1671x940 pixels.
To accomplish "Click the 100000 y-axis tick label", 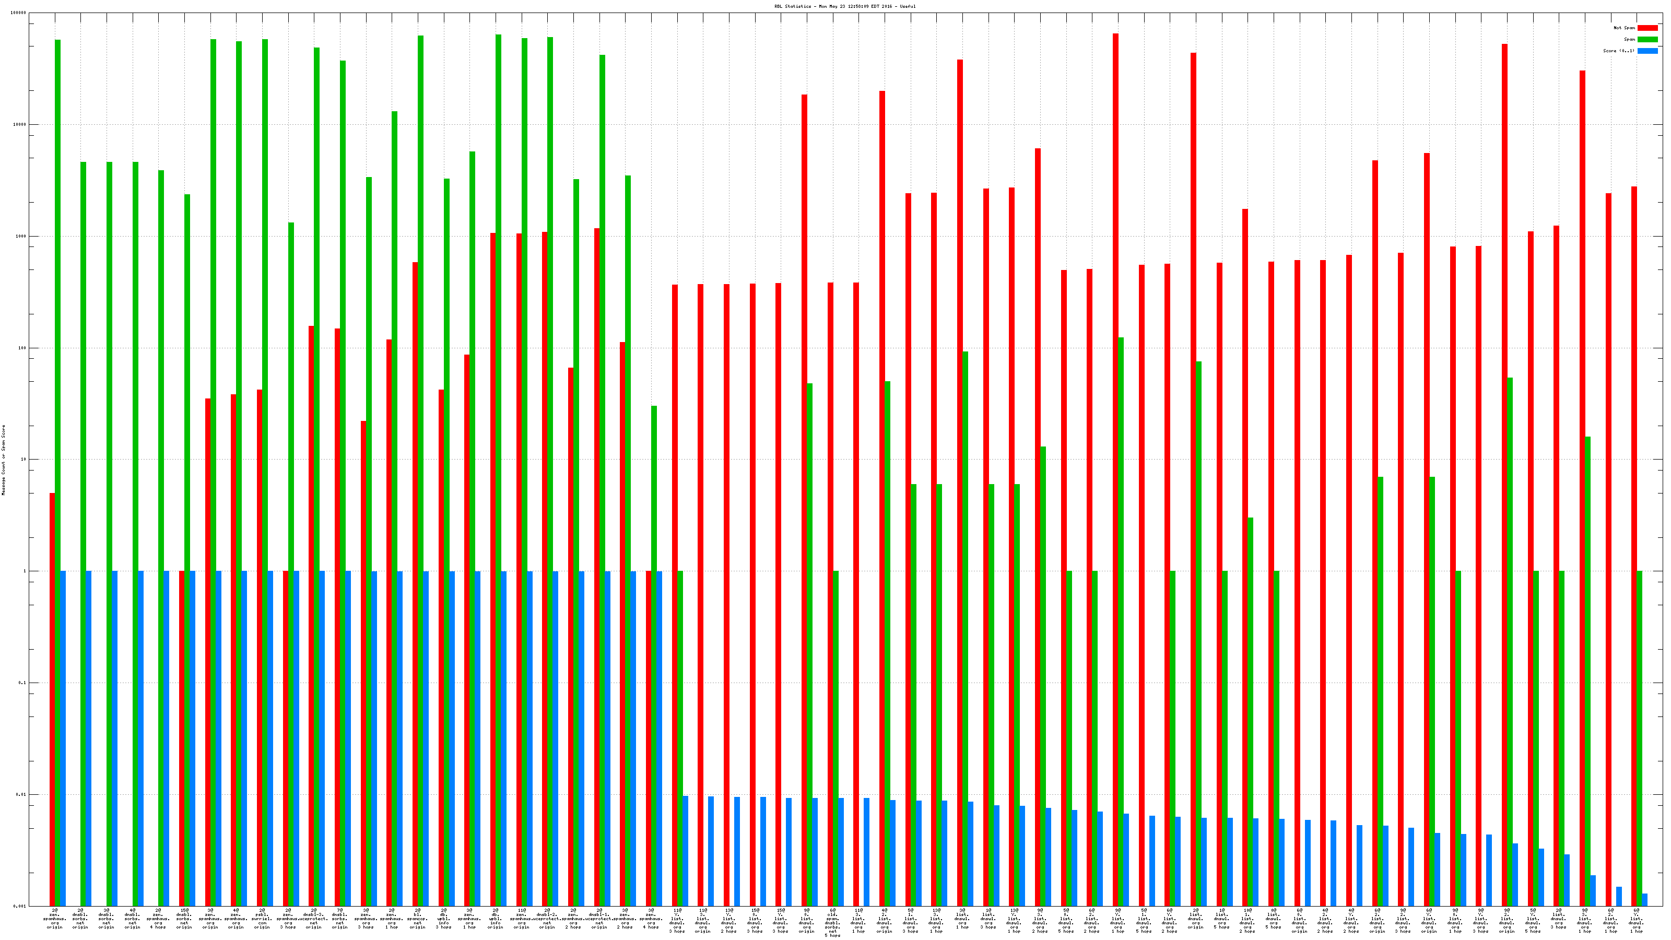I will click(19, 13).
